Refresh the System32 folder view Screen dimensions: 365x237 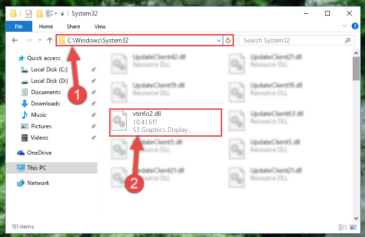tap(228, 40)
